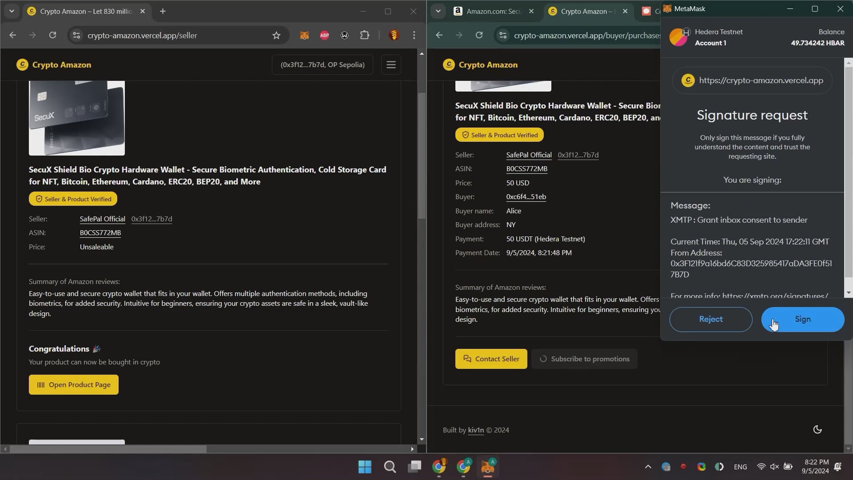Open the Wi-Fi network tray icon
The height and width of the screenshot is (480, 853).
coord(761,467)
